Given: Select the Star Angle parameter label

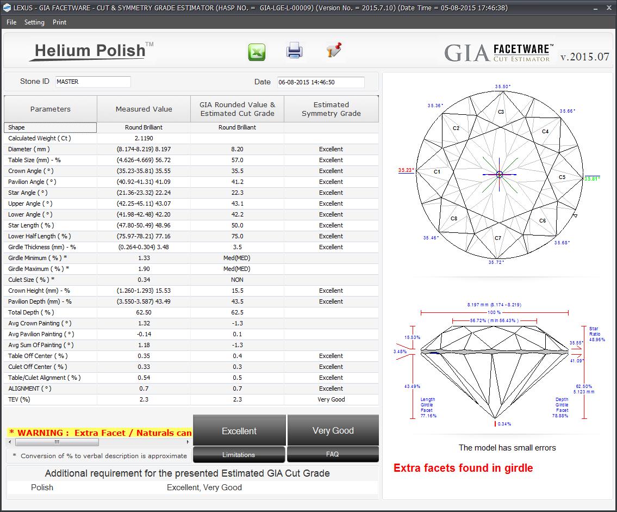Looking at the screenshot, I should tap(28, 193).
